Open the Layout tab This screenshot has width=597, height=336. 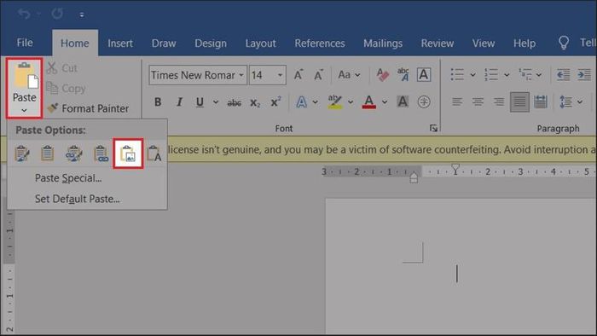point(260,43)
